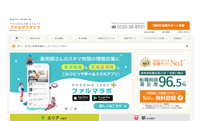Download app from the App Store badge
Image resolution: width=202 pixels, height=121 pixels.
81,98
